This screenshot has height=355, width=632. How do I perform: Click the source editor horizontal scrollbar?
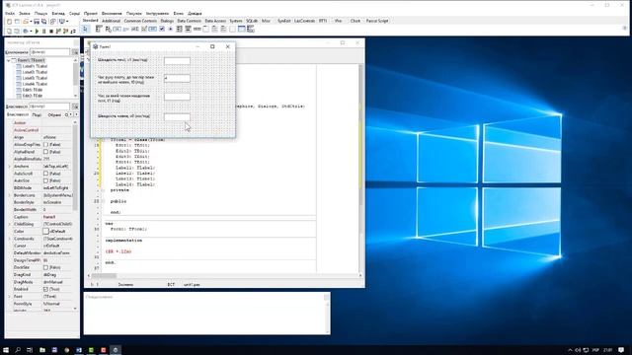tap(224, 276)
